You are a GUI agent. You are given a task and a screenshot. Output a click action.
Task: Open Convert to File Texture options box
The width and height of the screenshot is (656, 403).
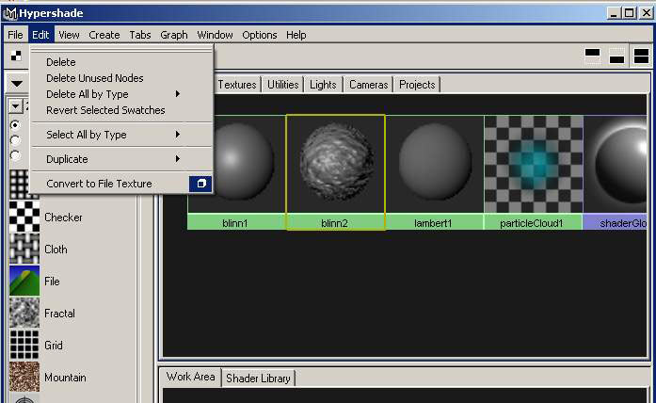200,184
